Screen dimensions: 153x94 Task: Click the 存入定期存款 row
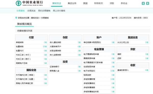[65, 55]
